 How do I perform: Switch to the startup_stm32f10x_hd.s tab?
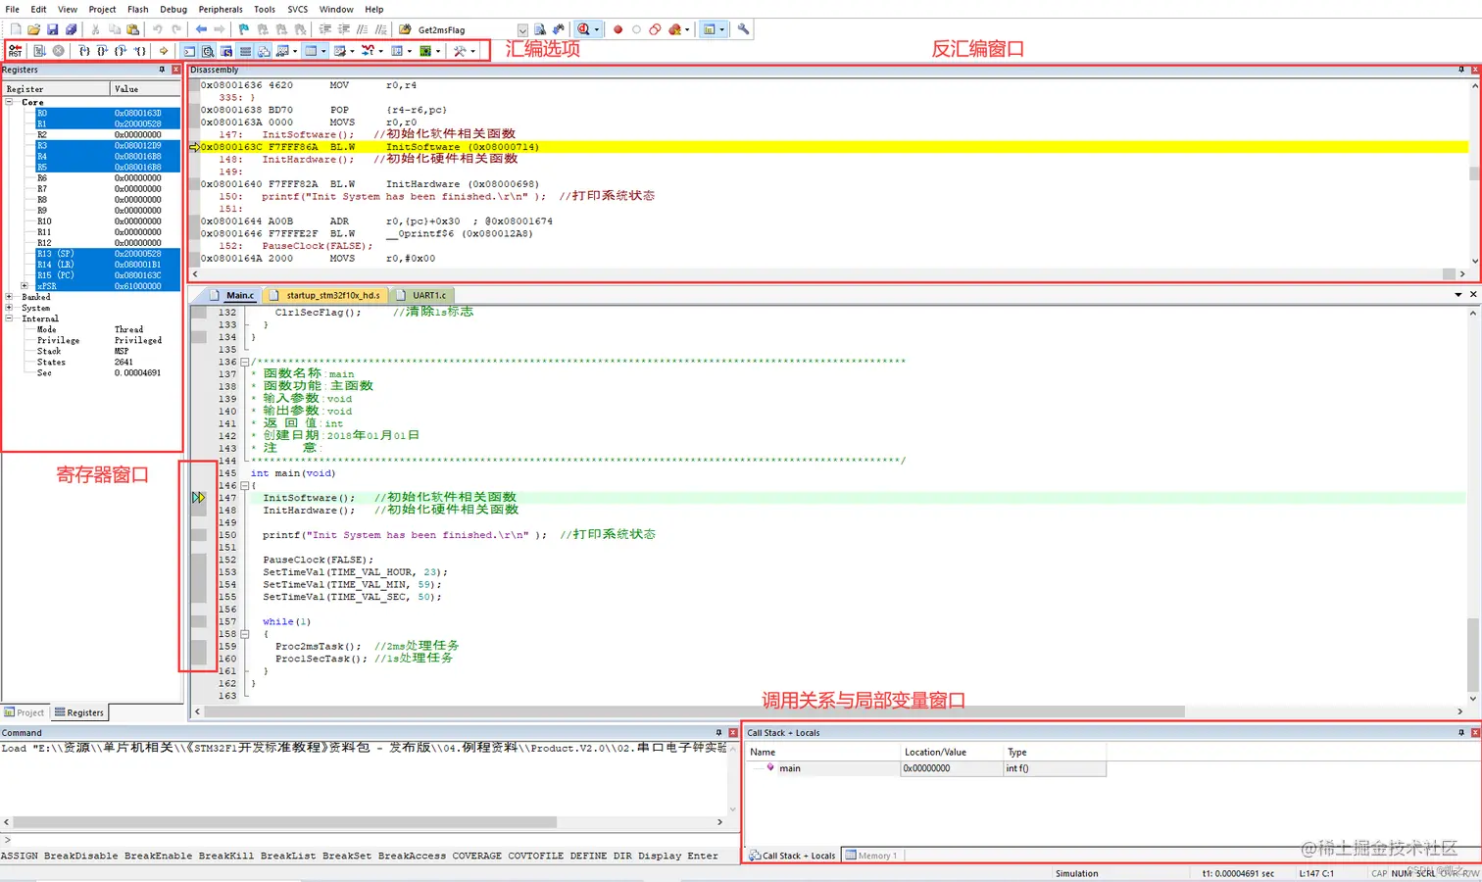click(x=325, y=295)
